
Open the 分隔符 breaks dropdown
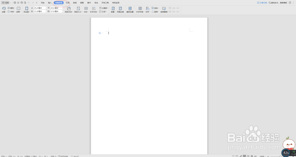[x=104, y=8]
